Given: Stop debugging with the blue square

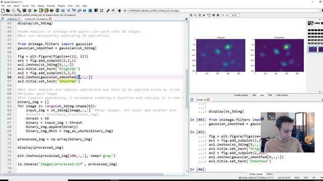Looking at the screenshot, I should click(90, 11).
